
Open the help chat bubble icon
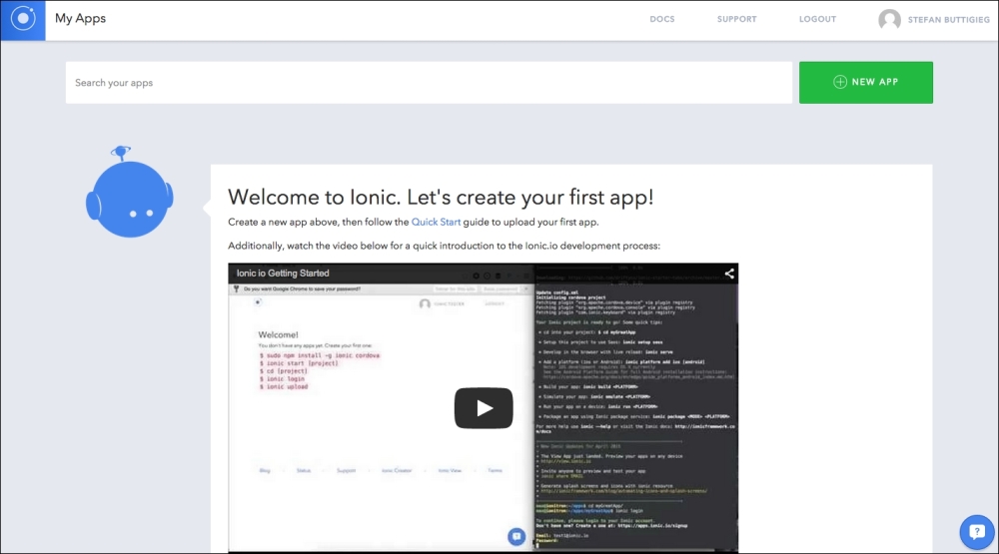pyautogui.click(x=977, y=532)
